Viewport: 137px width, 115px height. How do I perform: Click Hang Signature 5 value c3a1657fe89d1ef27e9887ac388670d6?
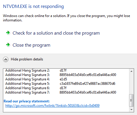(88, 84)
